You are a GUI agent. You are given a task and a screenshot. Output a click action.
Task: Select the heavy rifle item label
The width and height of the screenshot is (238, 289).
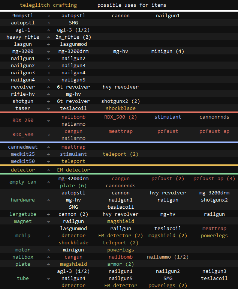[23, 37]
